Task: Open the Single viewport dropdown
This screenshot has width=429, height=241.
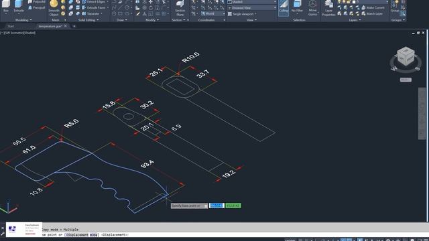Action: point(243,13)
